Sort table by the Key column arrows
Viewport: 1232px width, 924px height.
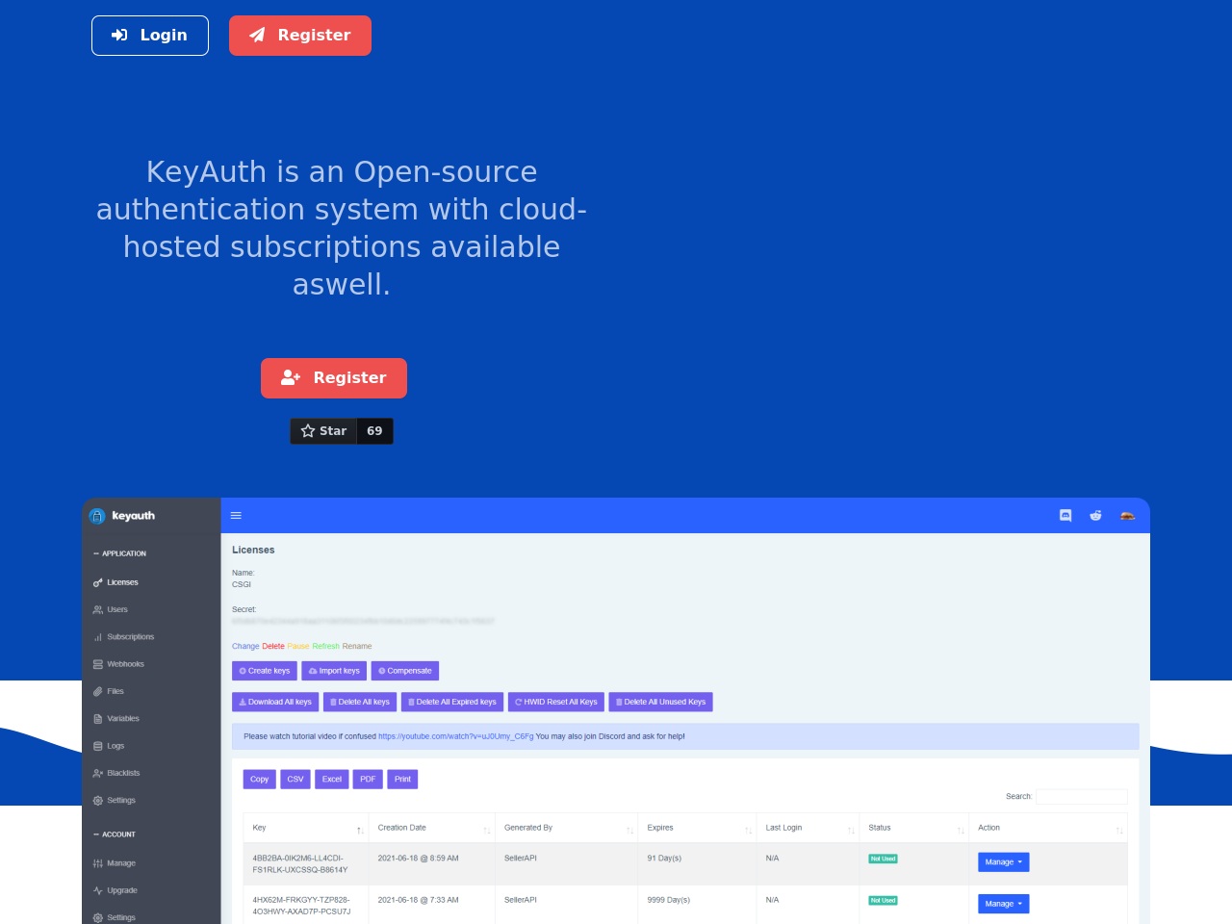(360, 830)
